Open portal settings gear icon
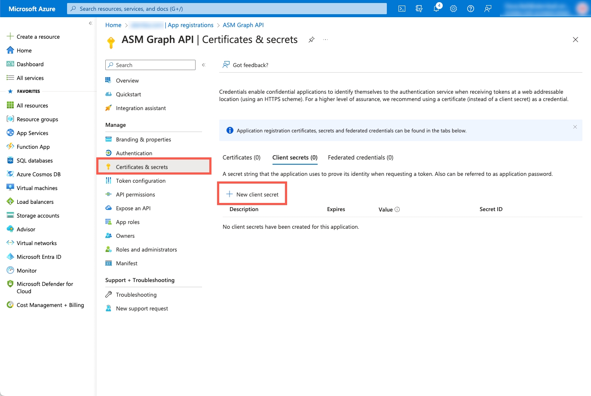The width and height of the screenshot is (591, 396). [453, 9]
